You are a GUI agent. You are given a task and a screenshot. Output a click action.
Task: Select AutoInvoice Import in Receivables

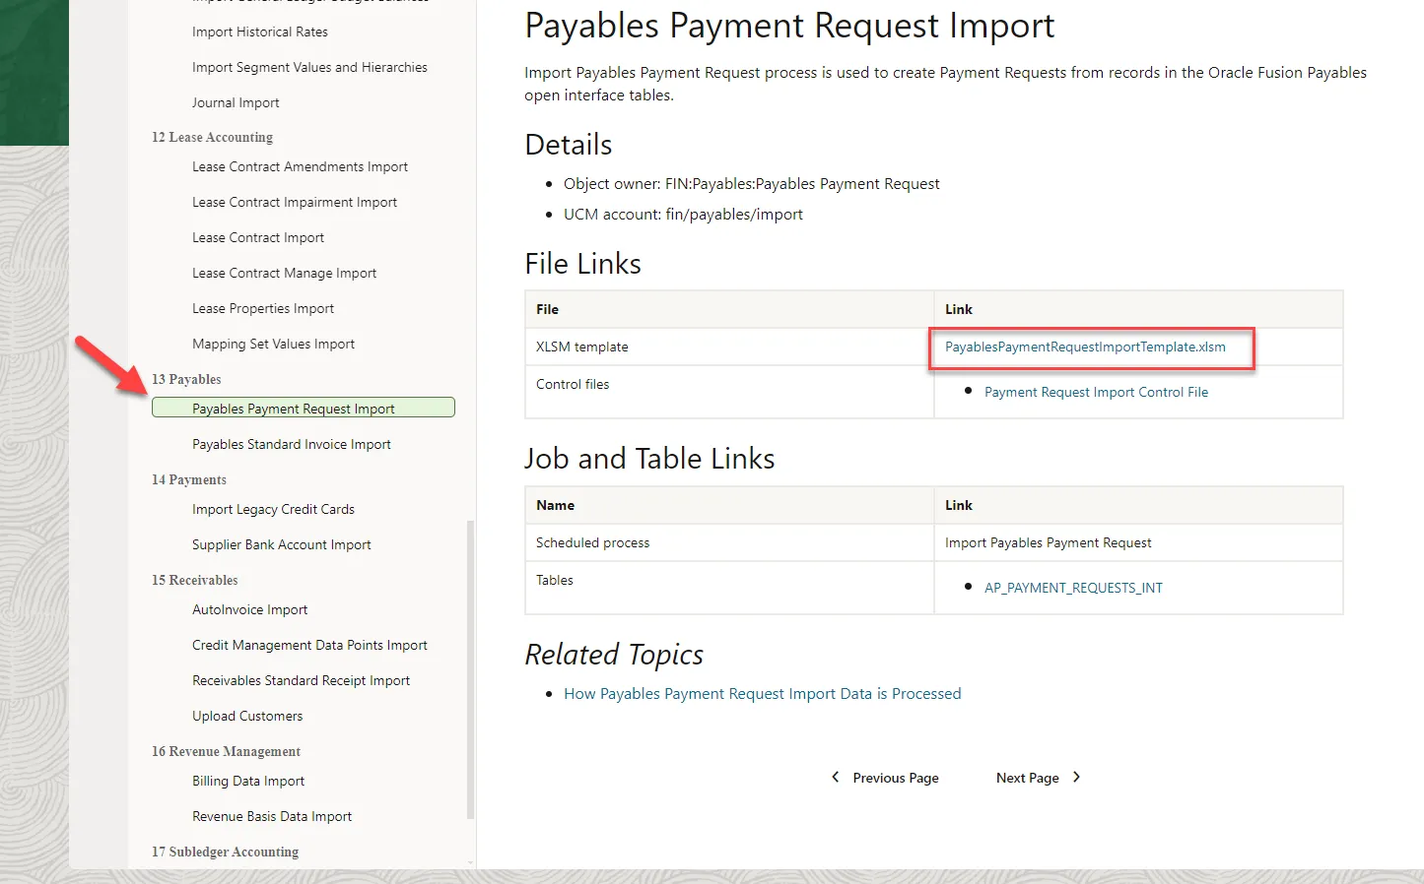(250, 610)
